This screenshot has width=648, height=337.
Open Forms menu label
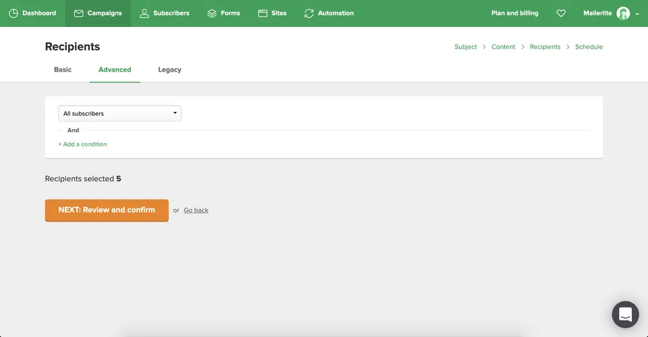tap(230, 14)
